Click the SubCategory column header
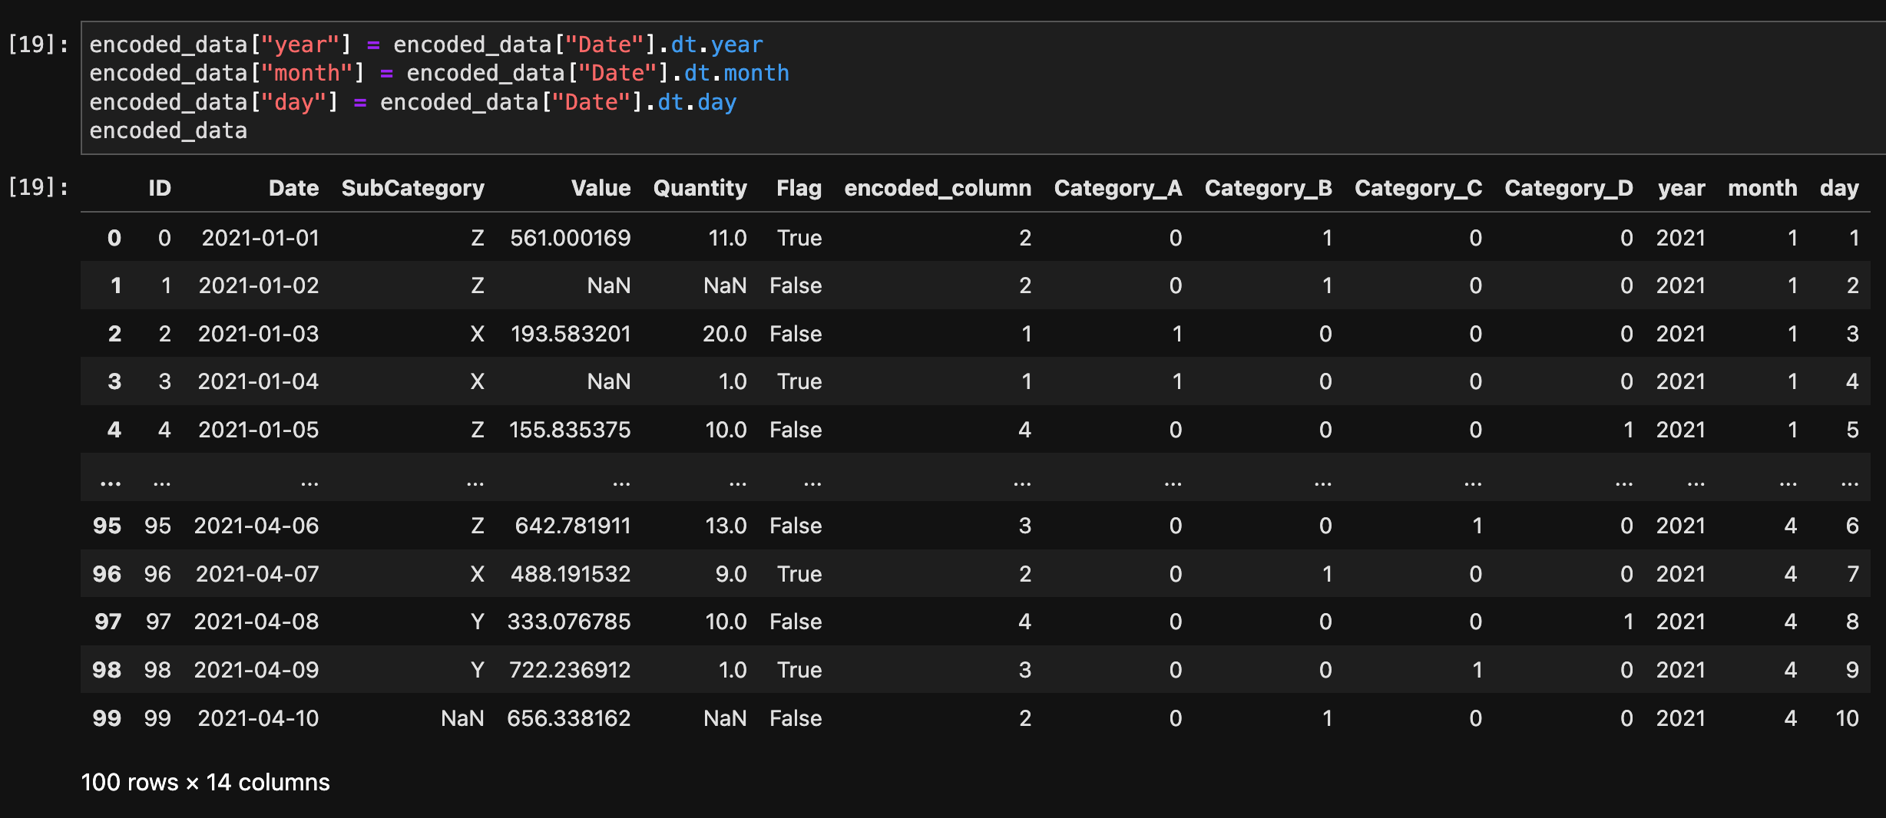Image resolution: width=1886 pixels, height=818 pixels. [412, 188]
